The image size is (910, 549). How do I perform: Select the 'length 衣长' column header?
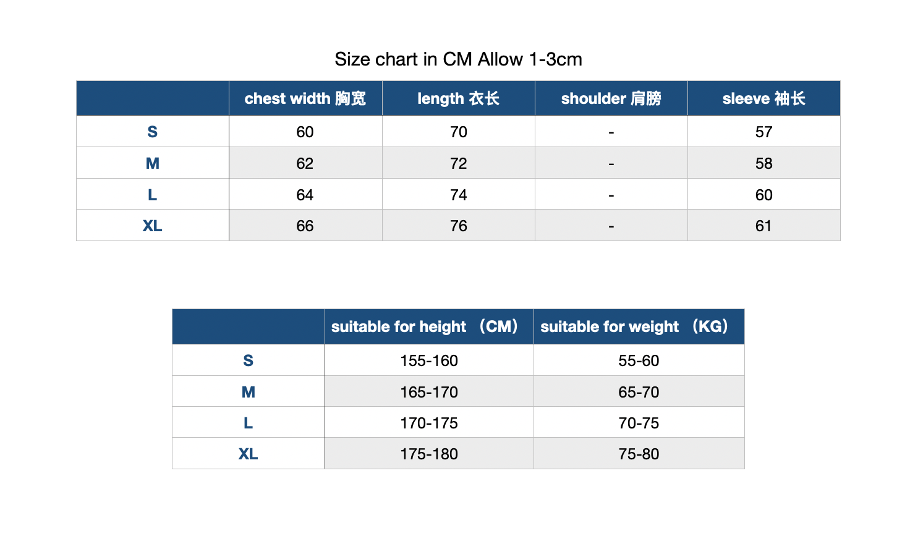coord(458,98)
